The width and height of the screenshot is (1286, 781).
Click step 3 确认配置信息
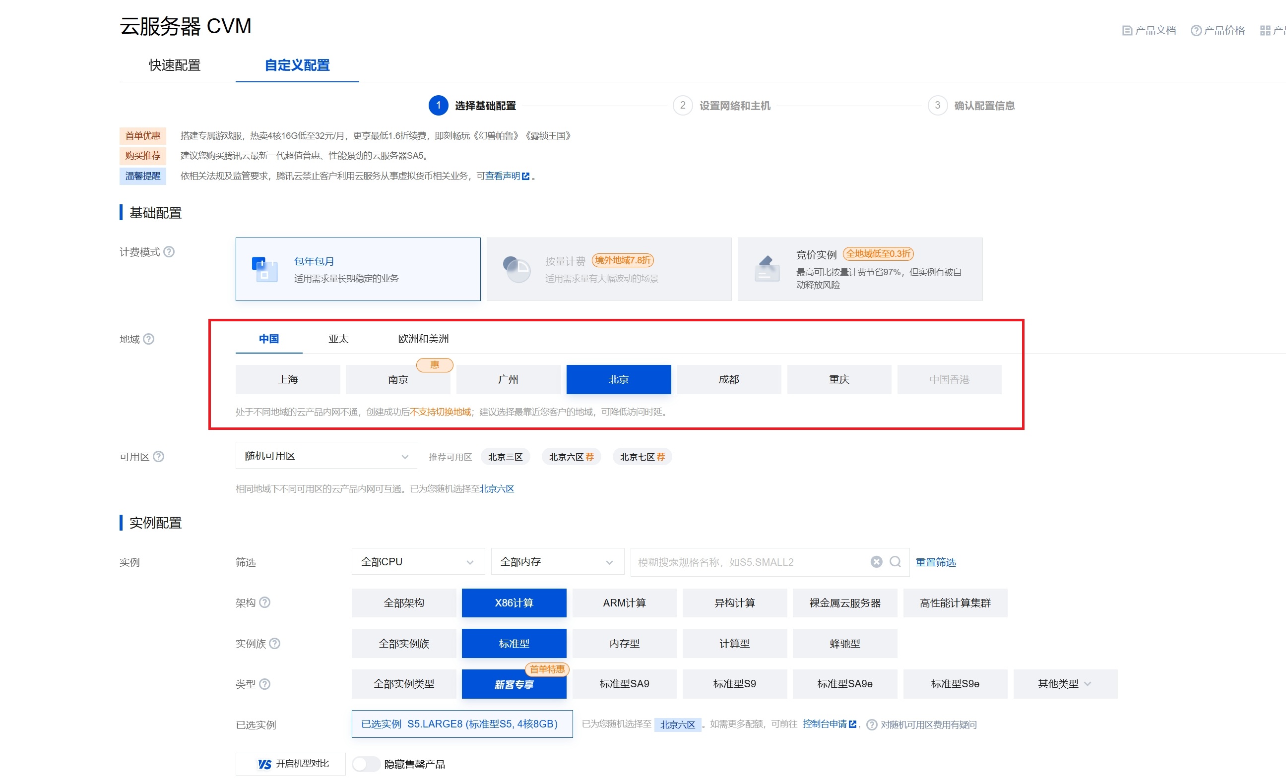[972, 106]
